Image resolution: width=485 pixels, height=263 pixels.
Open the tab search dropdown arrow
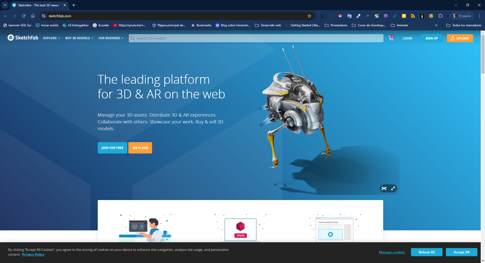pyautogui.click(x=5, y=5)
